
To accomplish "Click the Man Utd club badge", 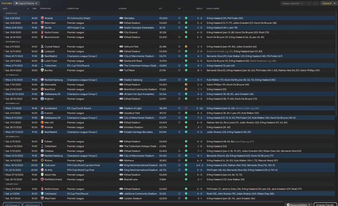I will (x=42, y=123).
